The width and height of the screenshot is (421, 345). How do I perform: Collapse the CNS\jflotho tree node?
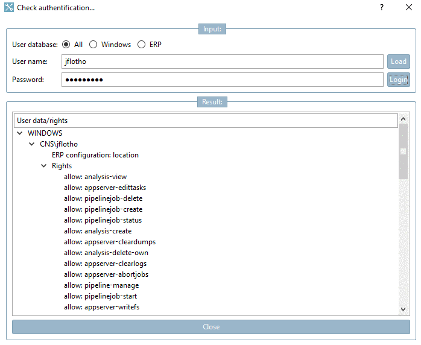(32, 144)
